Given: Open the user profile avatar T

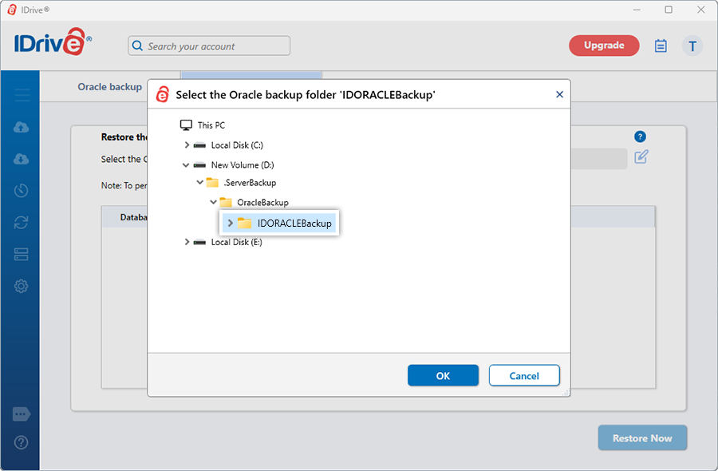Looking at the screenshot, I should [692, 46].
